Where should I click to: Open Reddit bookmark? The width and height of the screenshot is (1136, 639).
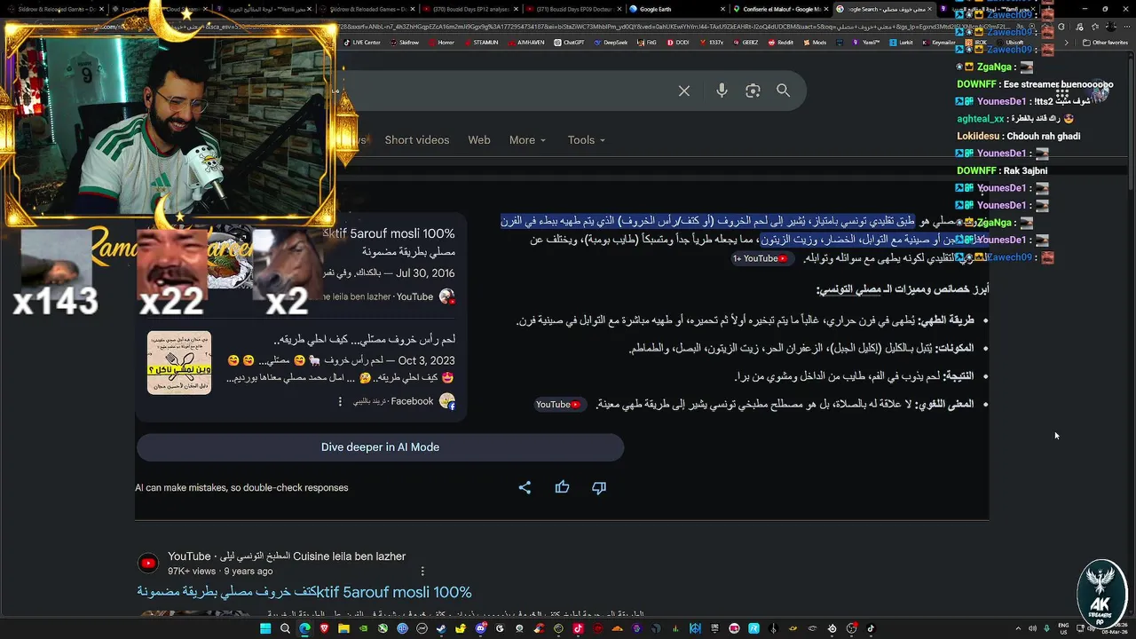781,43
